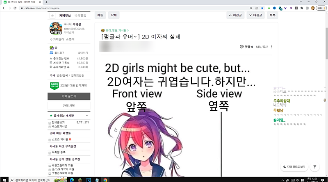Click the 카페 글쓰기 button
Viewport: 328px width, 182px height.
69,96
